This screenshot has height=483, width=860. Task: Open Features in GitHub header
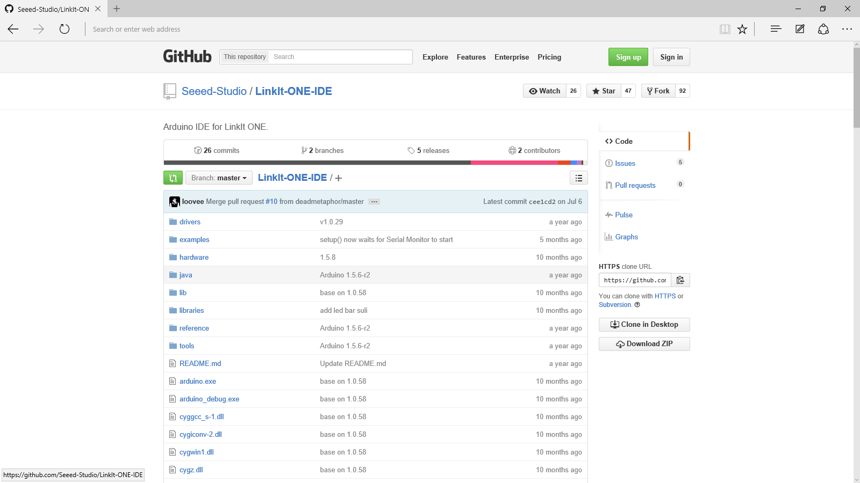(471, 57)
